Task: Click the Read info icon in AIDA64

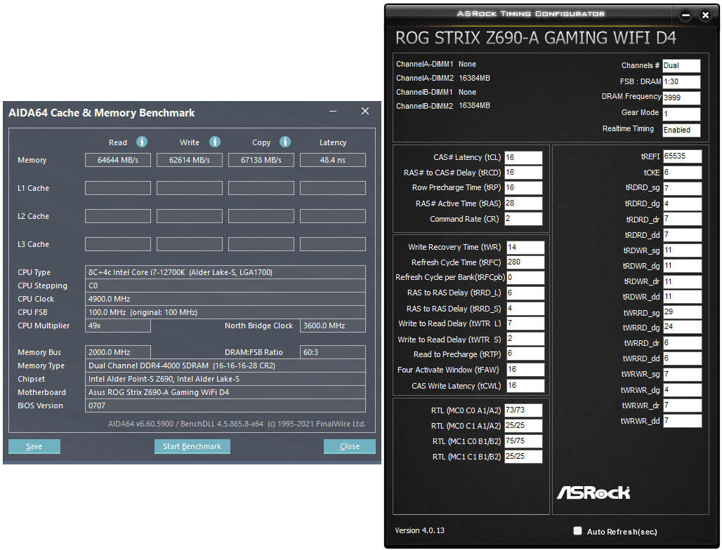Action: click(142, 142)
